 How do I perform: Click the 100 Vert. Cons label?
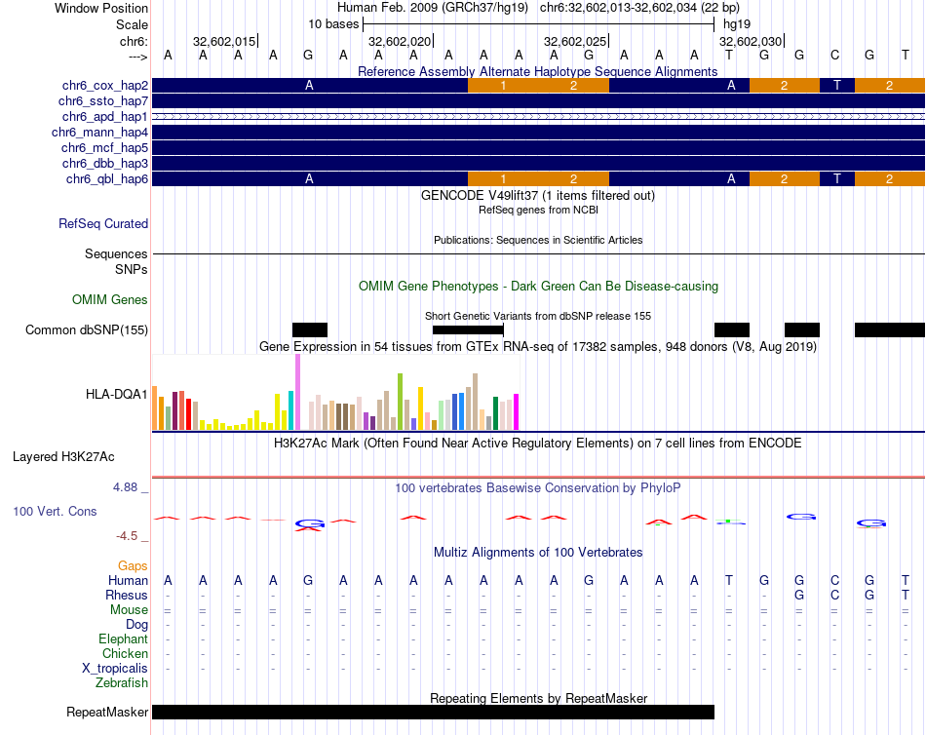click(x=55, y=511)
